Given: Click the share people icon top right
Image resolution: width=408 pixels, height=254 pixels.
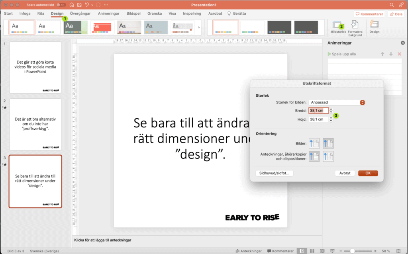Looking at the screenshot, I should pyautogui.click(x=401, y=5).
